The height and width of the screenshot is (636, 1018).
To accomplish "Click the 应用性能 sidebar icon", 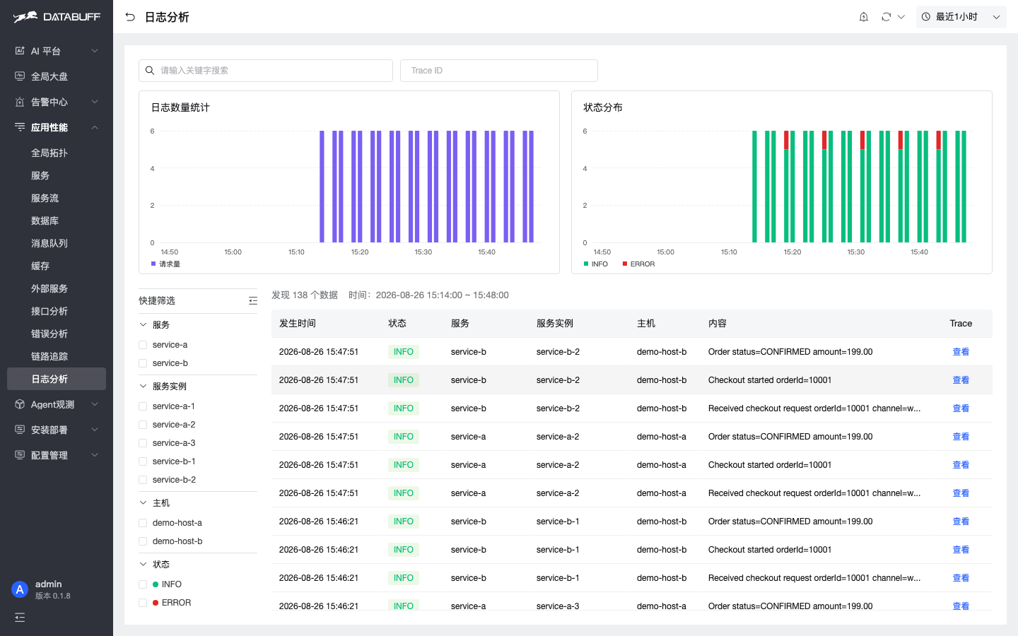I will pyautogui.click(x=20, y=127).
